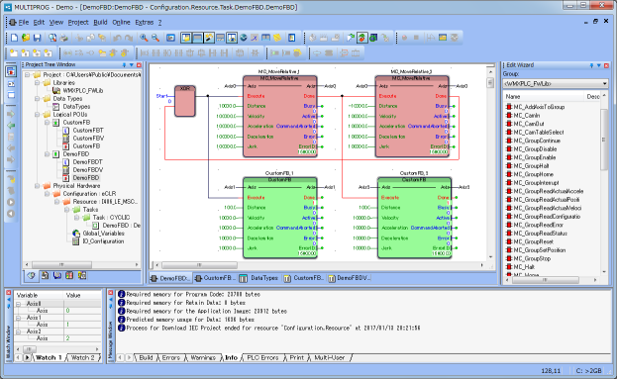
Task: Open project using the folder toolbar icon
Action: pos(26,38)
